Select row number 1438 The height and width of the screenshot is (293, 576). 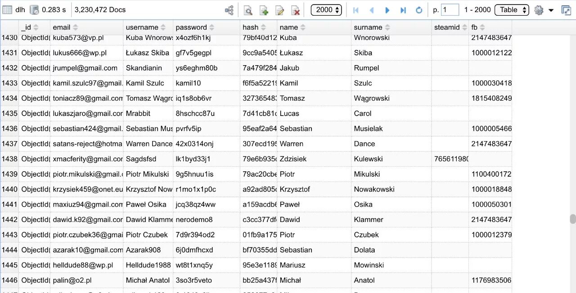coord(9,159)
